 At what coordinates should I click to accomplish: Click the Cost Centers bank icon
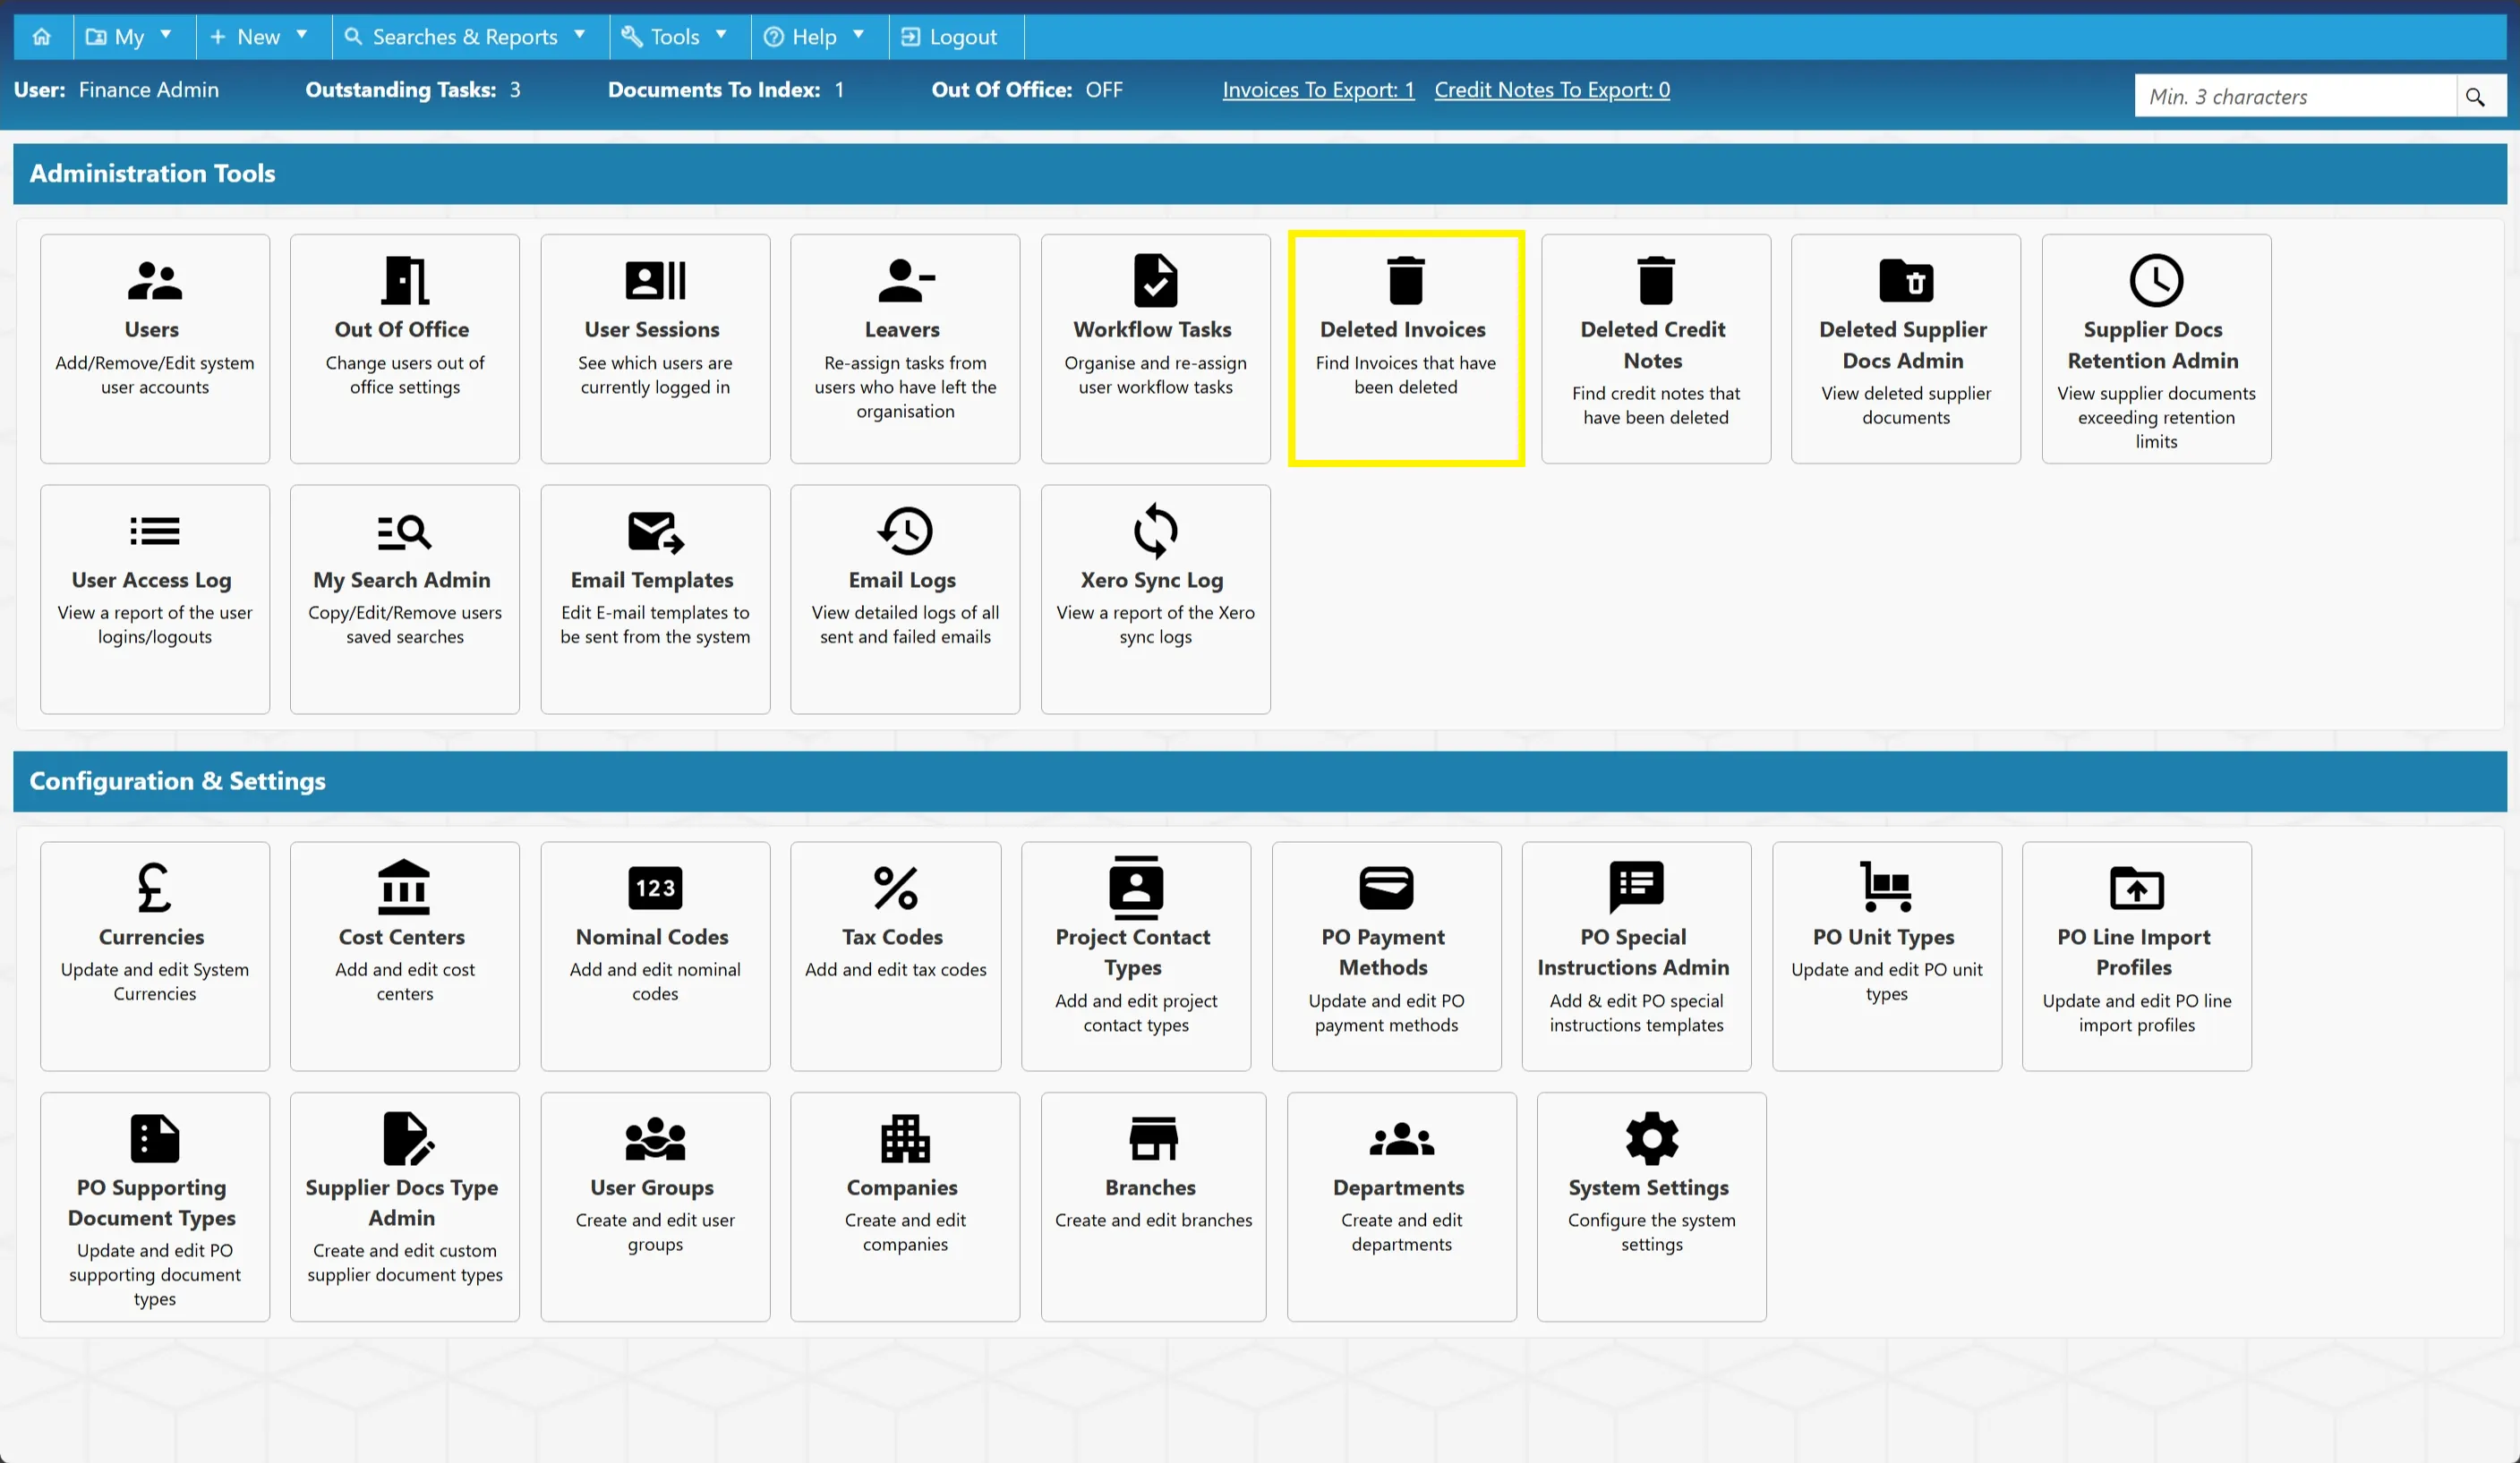coord(404,888)
